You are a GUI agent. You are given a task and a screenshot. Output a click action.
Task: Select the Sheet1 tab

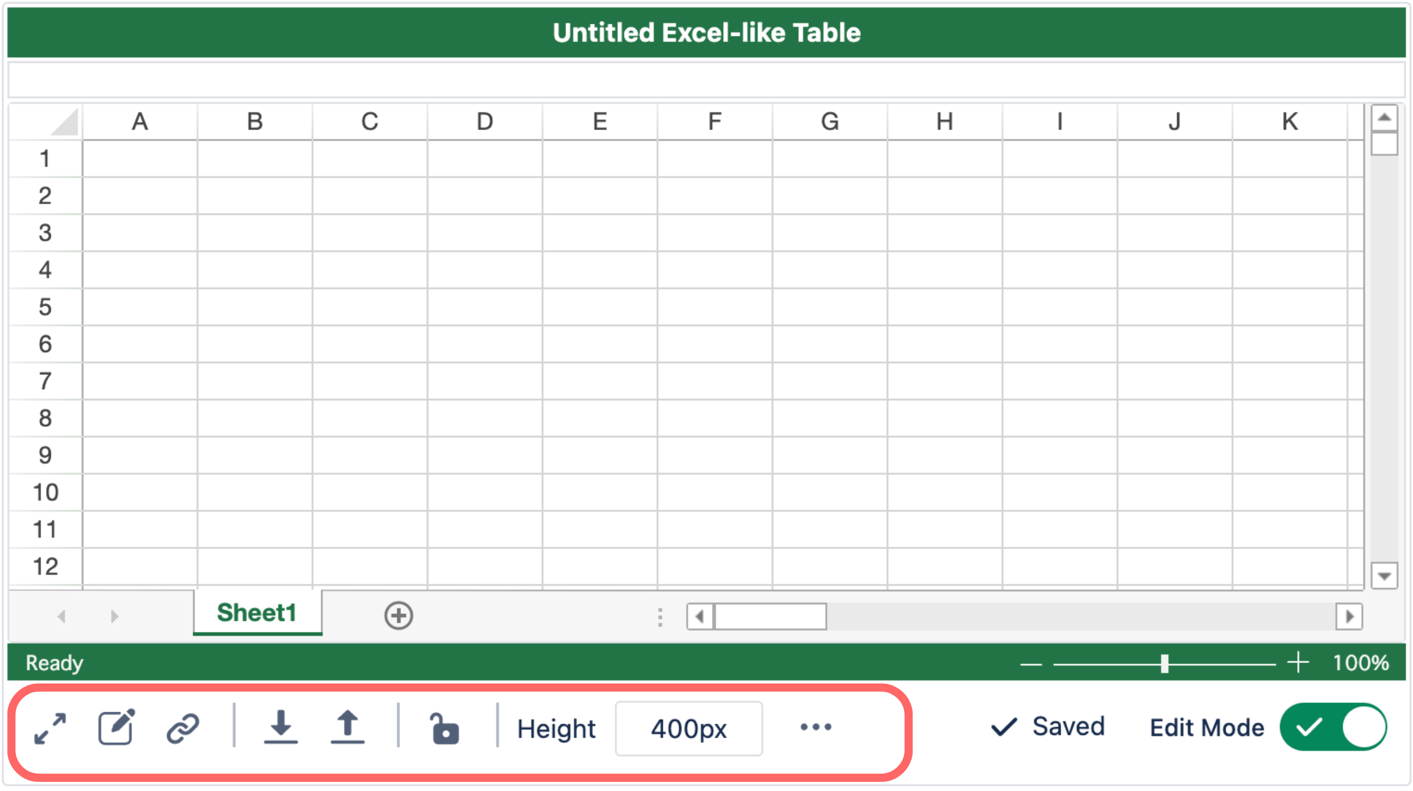(x=257, y=613)
